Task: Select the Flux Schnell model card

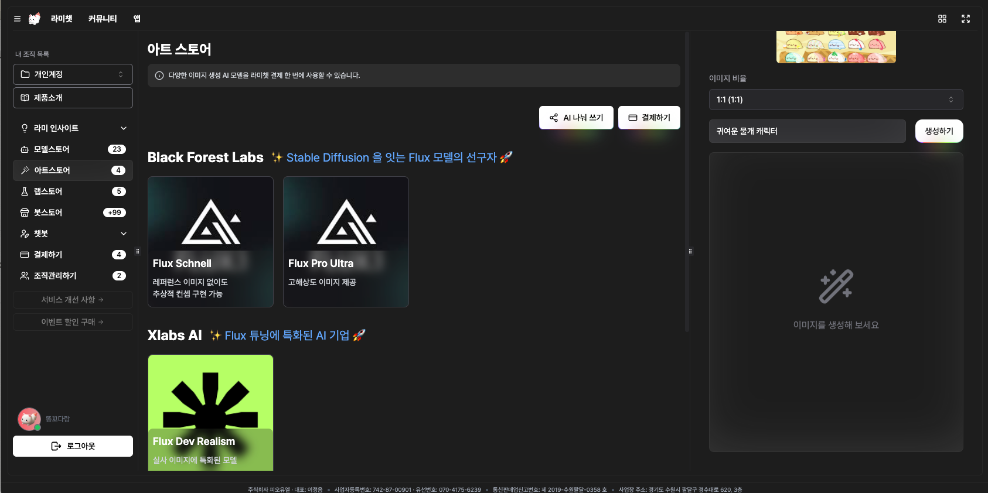Action: pyautogui.click(x=210, y=242)
